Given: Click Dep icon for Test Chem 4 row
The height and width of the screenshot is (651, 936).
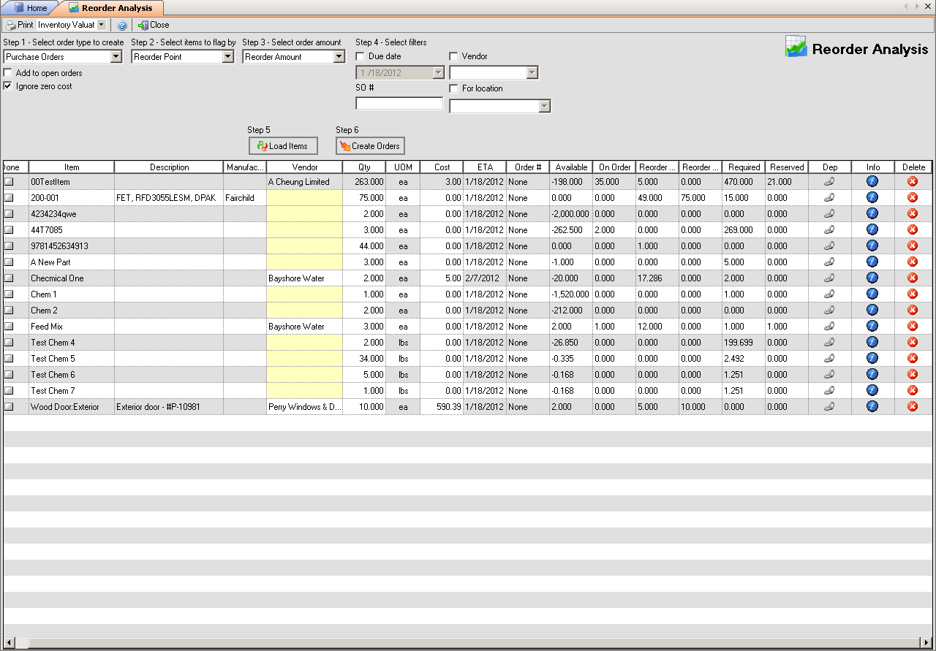Looking at the screenshot, I should 829,343.
